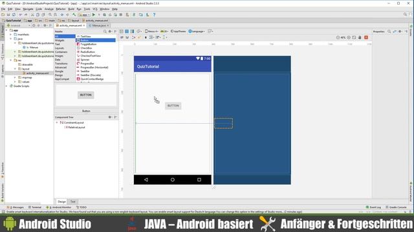Open the Build menu
414x232 pixels.
coord(71,9)
